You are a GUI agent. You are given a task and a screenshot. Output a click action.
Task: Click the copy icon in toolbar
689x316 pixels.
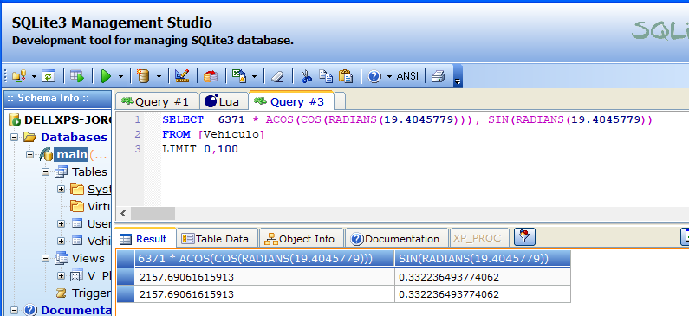326,76
